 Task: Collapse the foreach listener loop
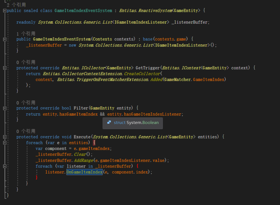tap(5, 166)
